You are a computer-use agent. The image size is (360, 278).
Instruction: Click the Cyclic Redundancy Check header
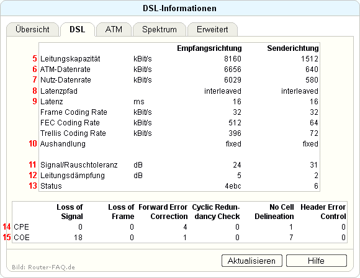coord(216,212)
